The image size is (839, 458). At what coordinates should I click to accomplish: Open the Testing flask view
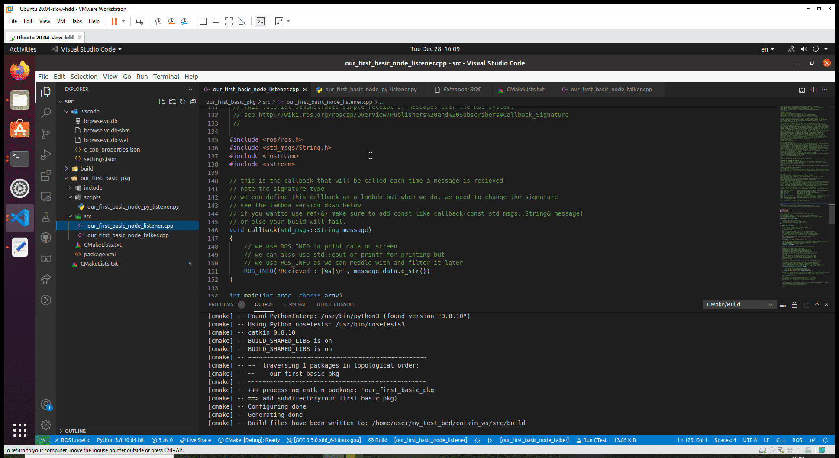[46, 217]
